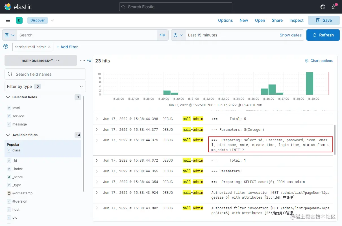Expand the 15:38:43.902 log row

(97, 208)
